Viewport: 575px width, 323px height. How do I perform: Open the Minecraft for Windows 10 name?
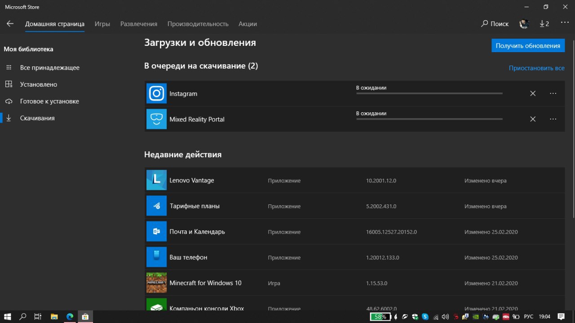205,283
